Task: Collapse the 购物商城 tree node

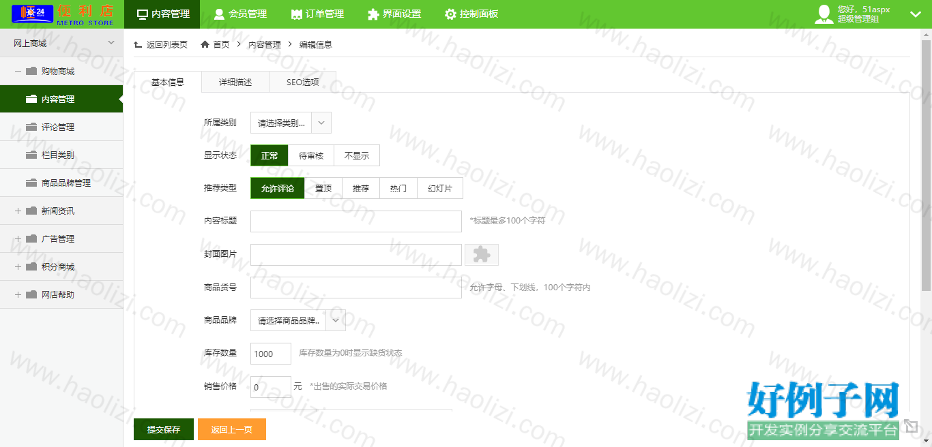Action: click(18, 71)
